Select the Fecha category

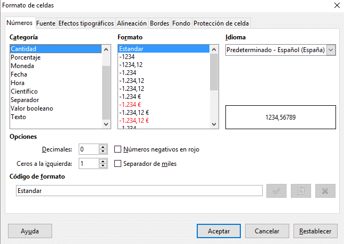pyautogui.click(x=56, y=74)
